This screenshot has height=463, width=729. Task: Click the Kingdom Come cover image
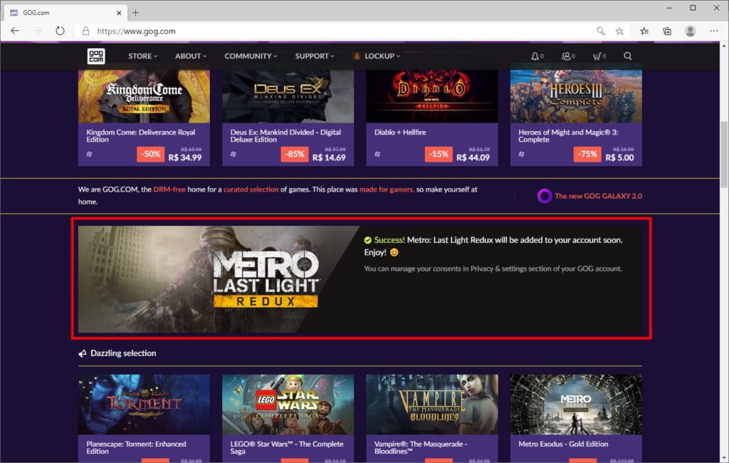(x=144, y=96)
